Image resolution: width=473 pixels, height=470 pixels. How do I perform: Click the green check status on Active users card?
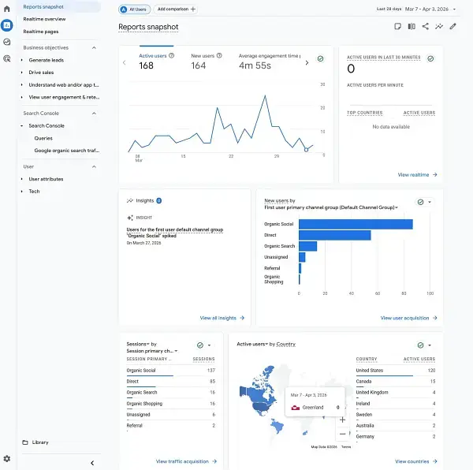pyautogui.click(x=320, y=58)
